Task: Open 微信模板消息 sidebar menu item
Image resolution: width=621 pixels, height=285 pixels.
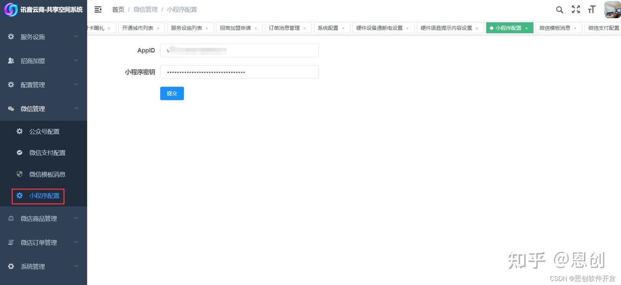Action: [44, 174]
